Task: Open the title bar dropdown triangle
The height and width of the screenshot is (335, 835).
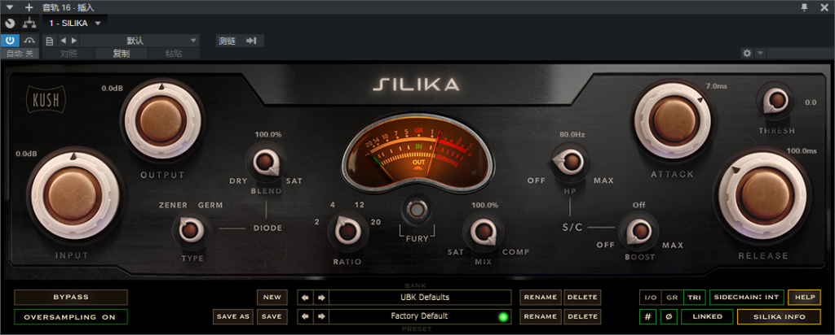Action: [x=9, y=7]
